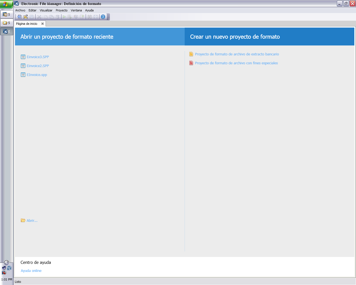Run the project with the green play icon
This screenshot has width=356, height=285.
coord(64,16)
